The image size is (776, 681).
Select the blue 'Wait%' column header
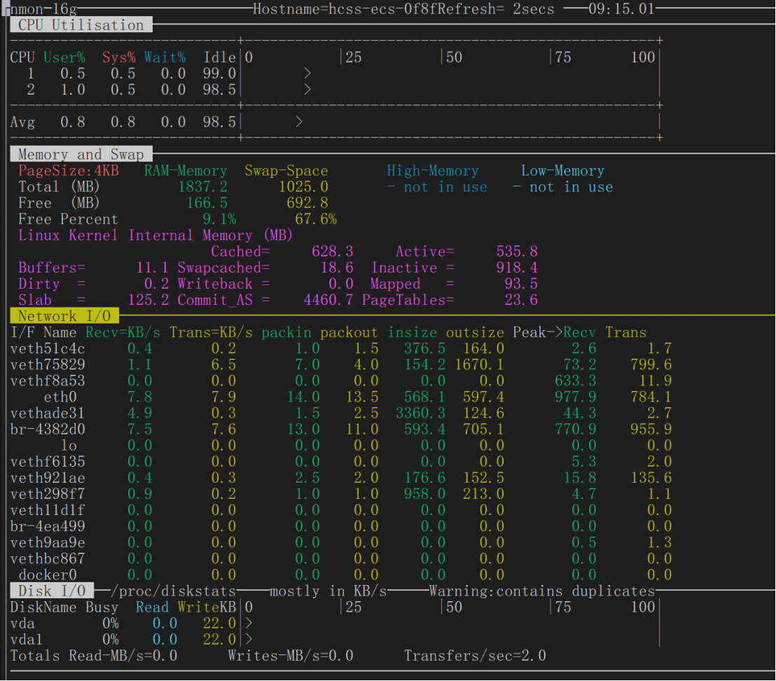click(x=165, y=57)
